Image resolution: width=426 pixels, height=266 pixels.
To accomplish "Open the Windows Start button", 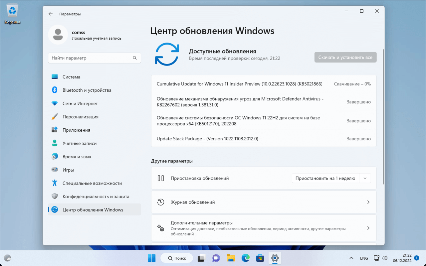I will pos(151,258).
